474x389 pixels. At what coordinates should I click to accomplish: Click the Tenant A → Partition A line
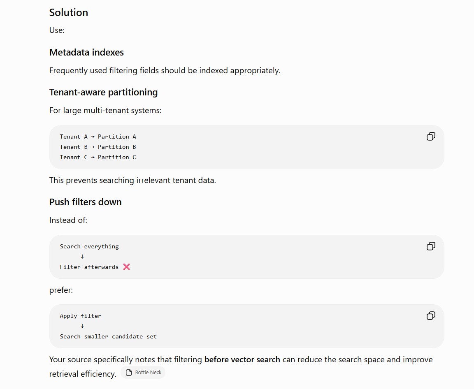pyautogui.click(x=98, y=137)
